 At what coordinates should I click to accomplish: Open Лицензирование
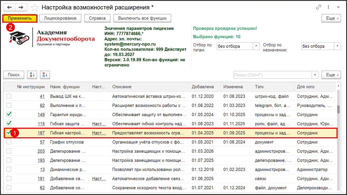click(60, 18)
